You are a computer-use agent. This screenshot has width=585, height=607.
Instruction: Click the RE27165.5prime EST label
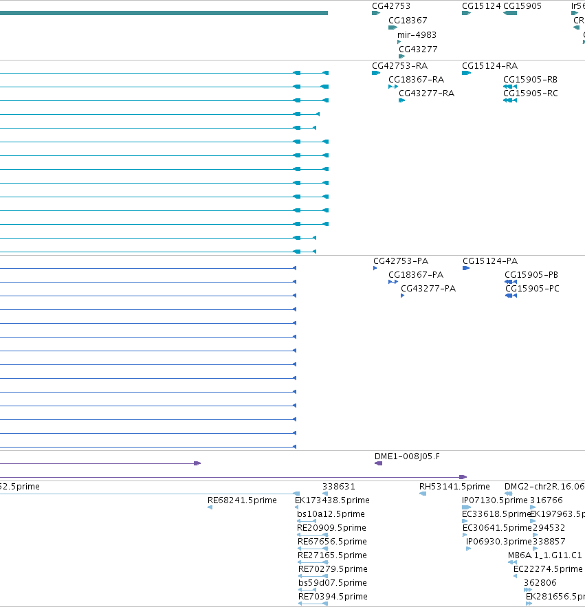pyautogui.click(x=332, y=555)
